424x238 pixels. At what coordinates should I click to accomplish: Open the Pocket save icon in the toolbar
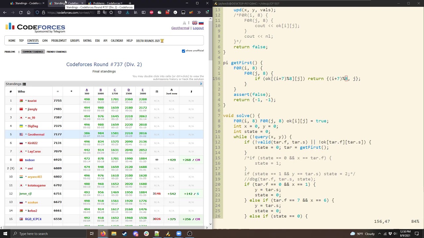pyautogui.click(x=120, y=13)
